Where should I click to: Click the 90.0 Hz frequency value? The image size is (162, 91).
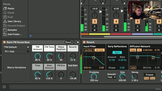tap(147, 68)
